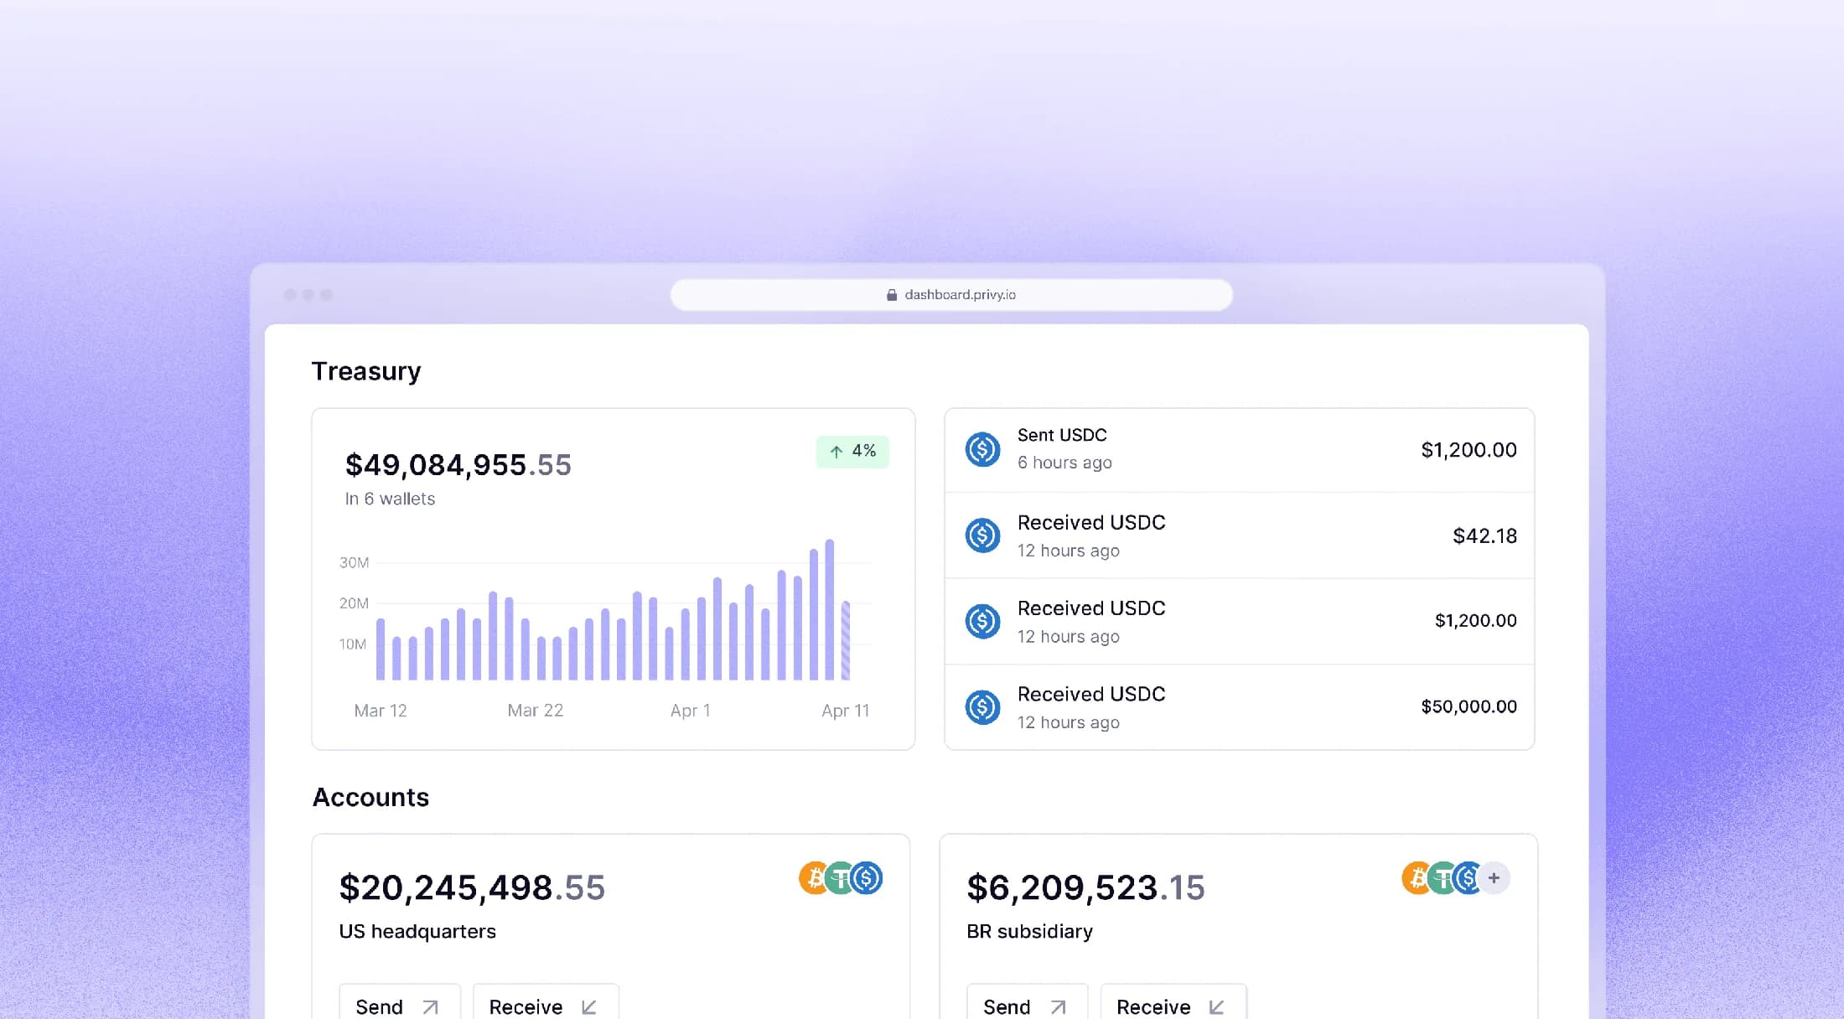Click the green 4% increase badge
The width and height of the screenshot is (1844, 1019).
click(852, 452)
